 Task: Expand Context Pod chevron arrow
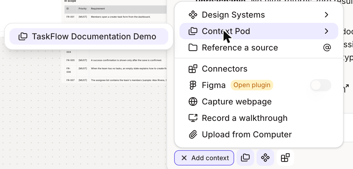(326, 31)
